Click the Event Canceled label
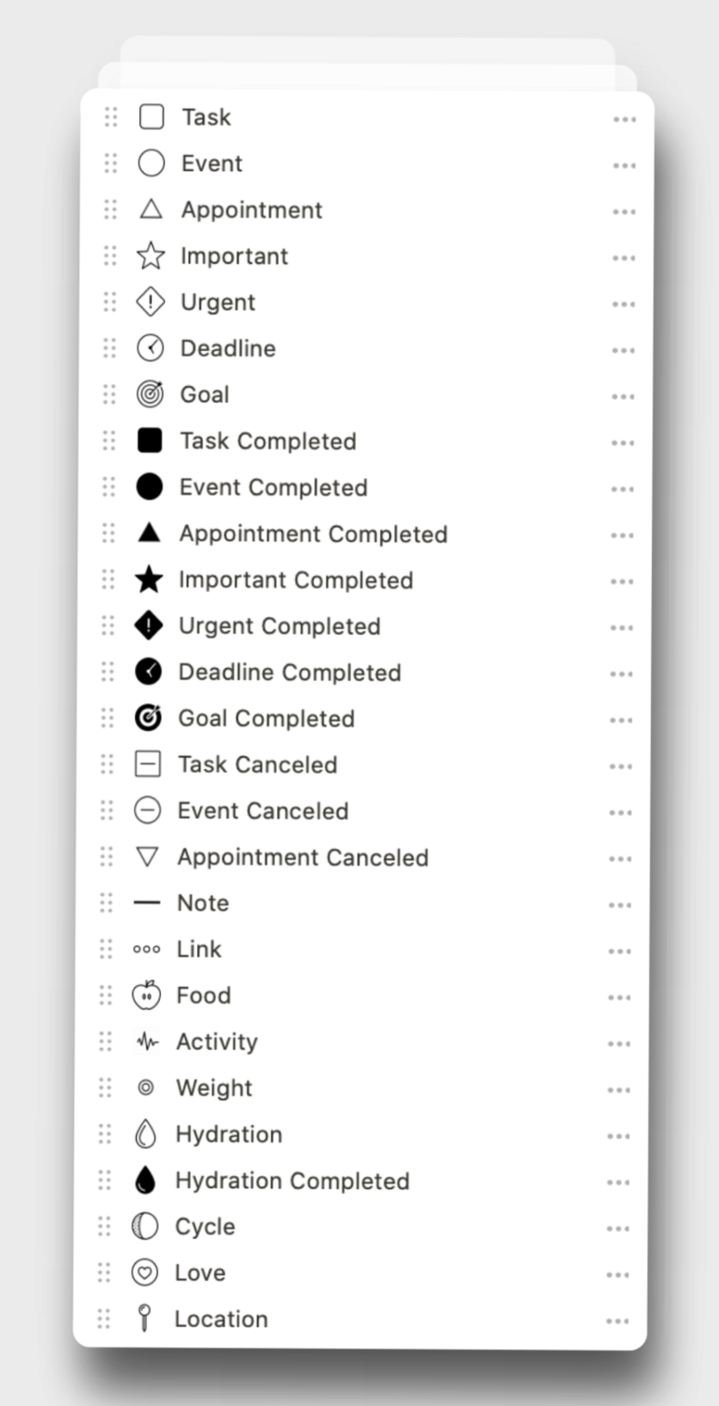The image size is (719, 1406). [x=262, y=811]
